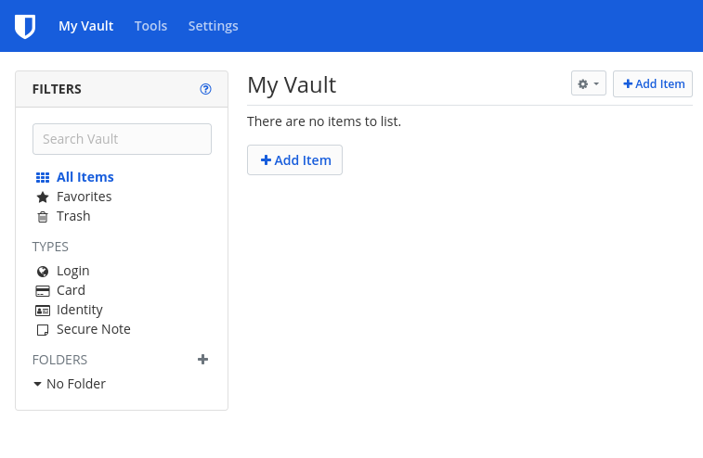Add a new folder with plus icon

click(202, 359)
